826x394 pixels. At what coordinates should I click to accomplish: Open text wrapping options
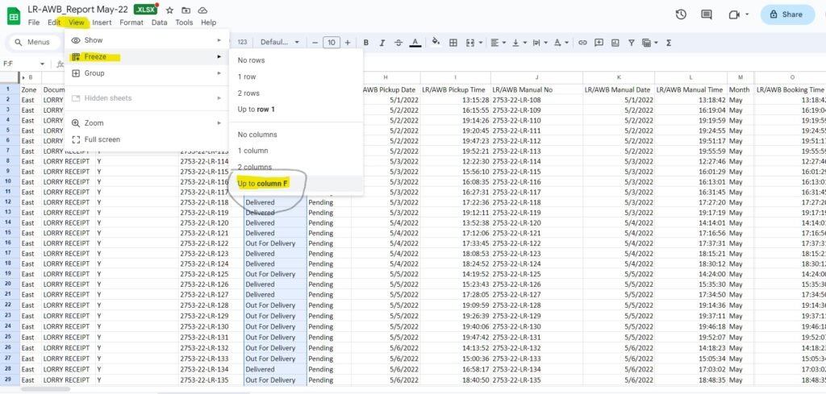tap(538, 43)
